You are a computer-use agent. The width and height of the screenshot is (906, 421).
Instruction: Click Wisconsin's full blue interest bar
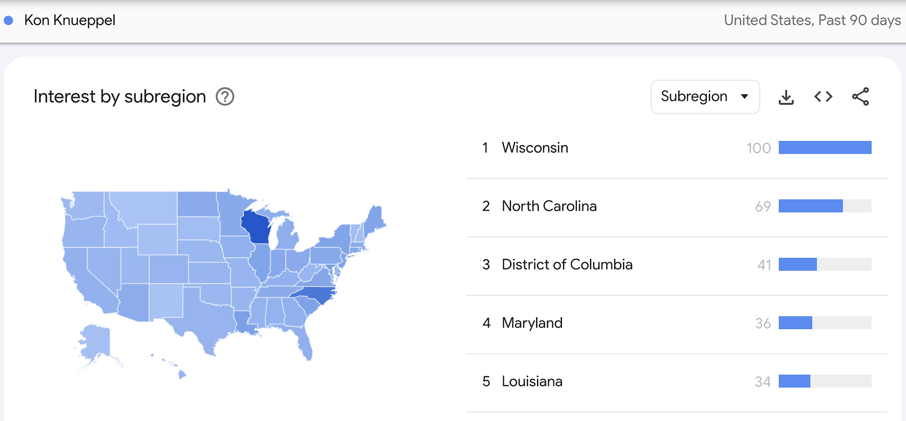[x=824, y=148]
